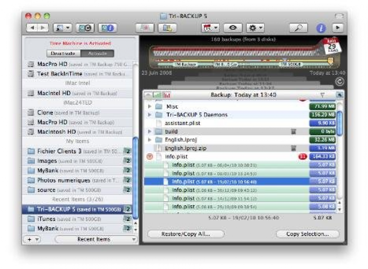Viewport: 368px width, 269px height.
Task: Click the yellow marker at timeline end
Action: pos(330,61)
